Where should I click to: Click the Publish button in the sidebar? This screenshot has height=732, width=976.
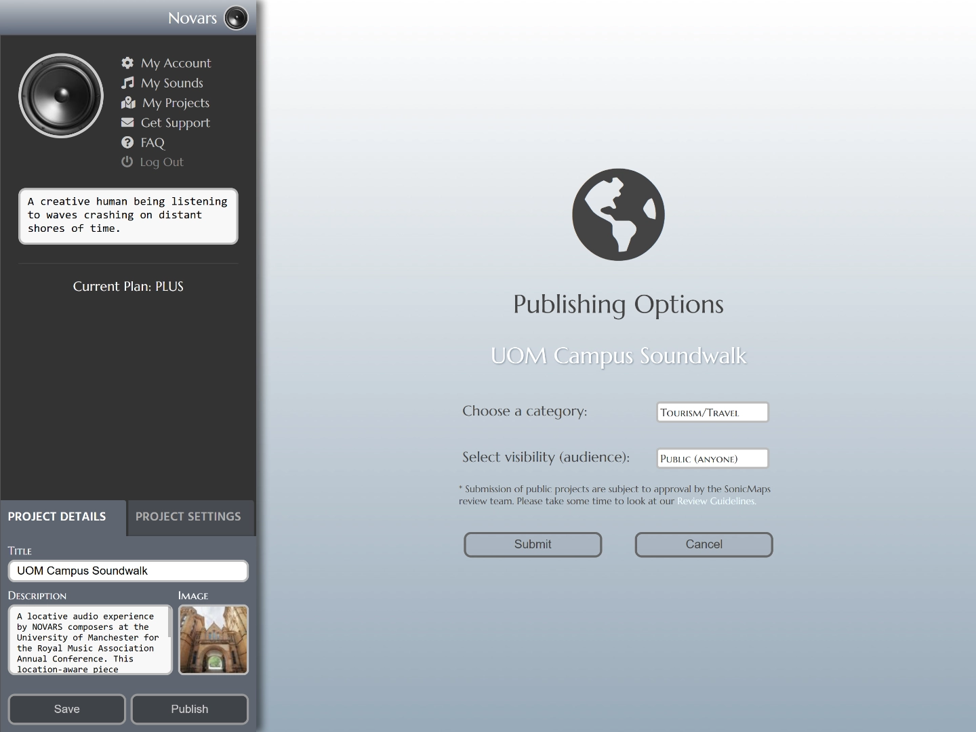(190, 709)
